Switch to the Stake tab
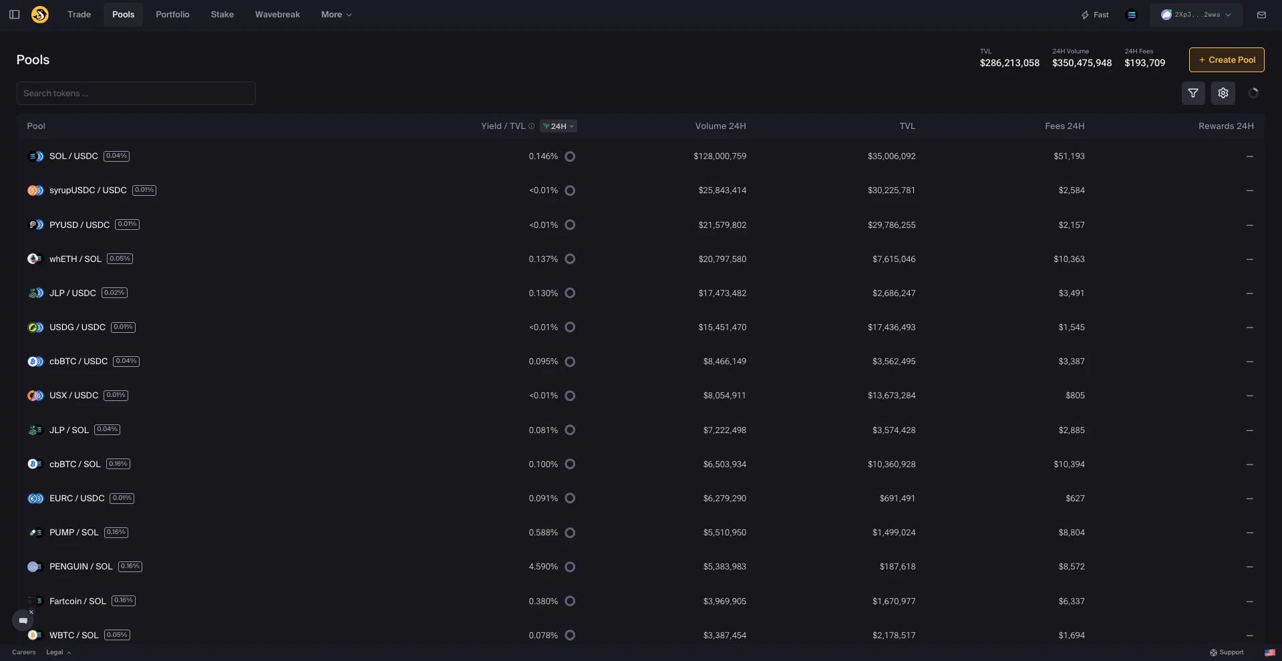 222,15
